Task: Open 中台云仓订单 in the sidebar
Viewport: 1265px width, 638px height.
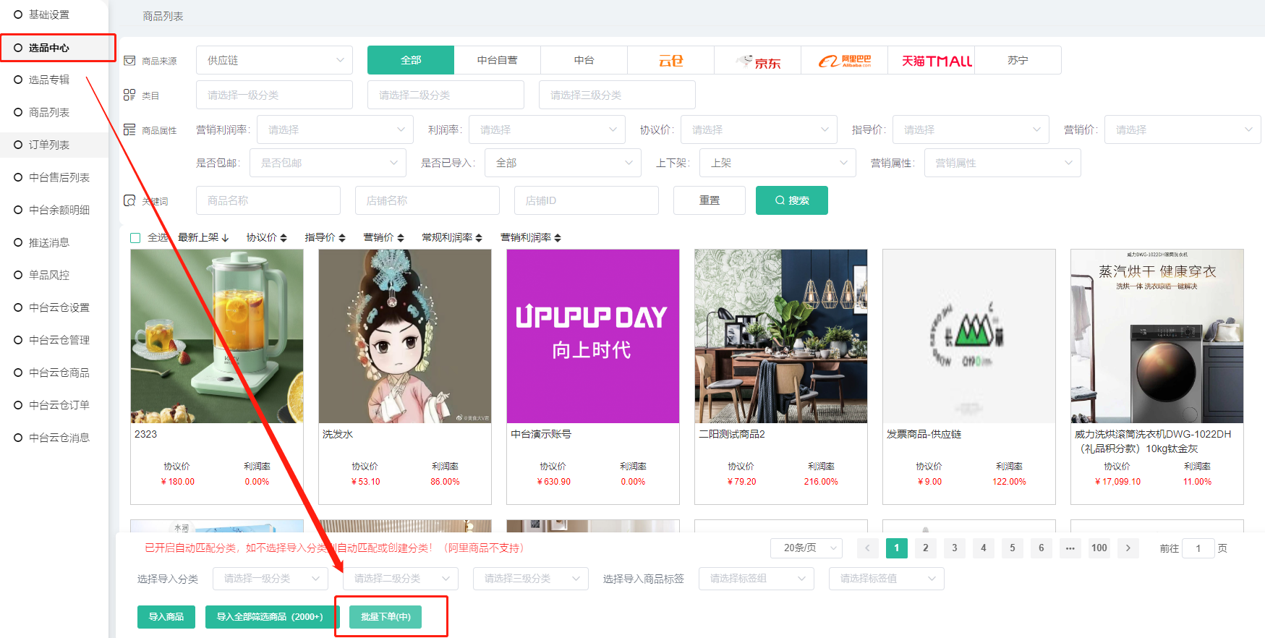Action: tap(59, 405)
